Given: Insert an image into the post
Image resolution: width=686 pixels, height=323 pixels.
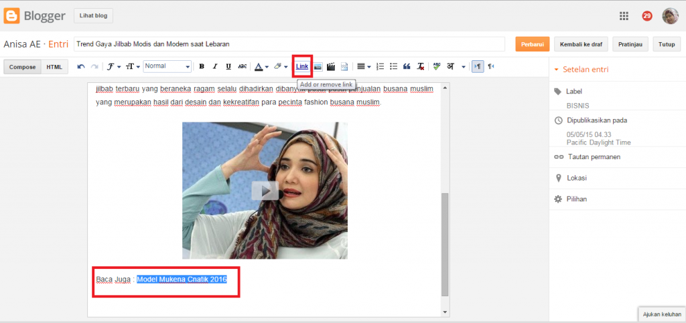Looking at the screenshot, I should (318, 66).
